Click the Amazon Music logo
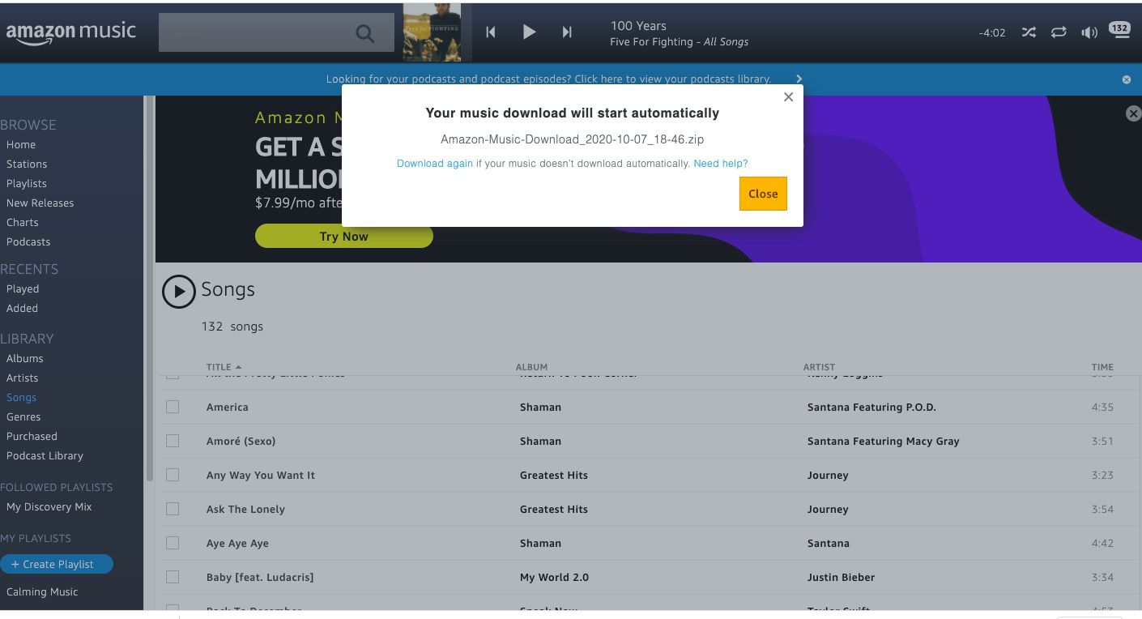The height and width of the screenshot is (619, 1142). (71, 33)
